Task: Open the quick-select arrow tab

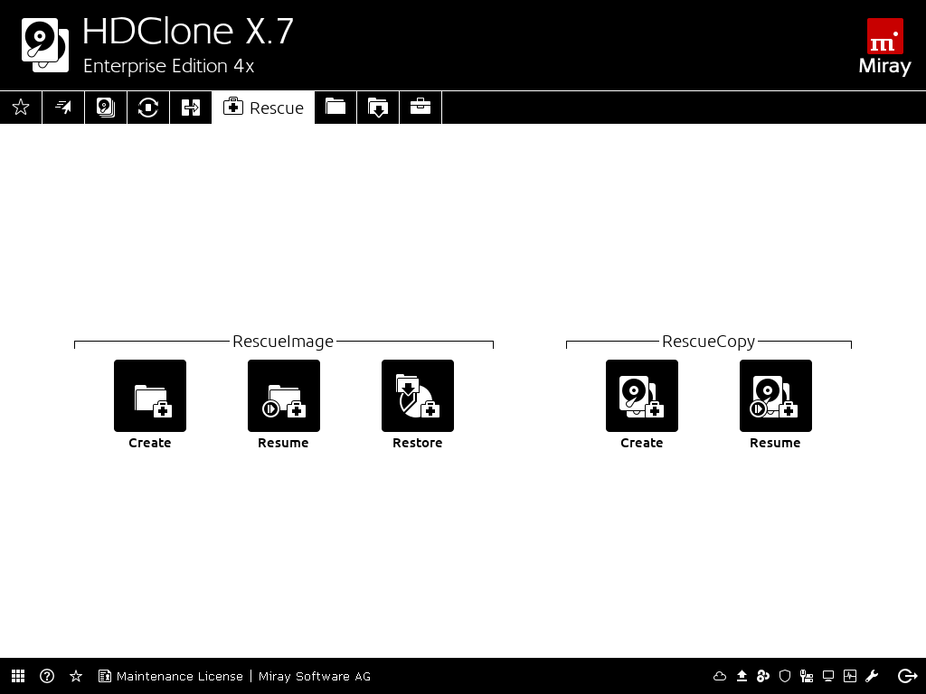Action: pos(63,108)
